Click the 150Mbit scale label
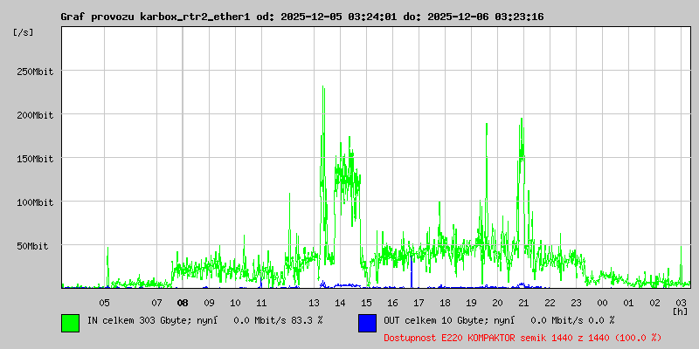This screenshot has height=349, width=699. (35, 159)
